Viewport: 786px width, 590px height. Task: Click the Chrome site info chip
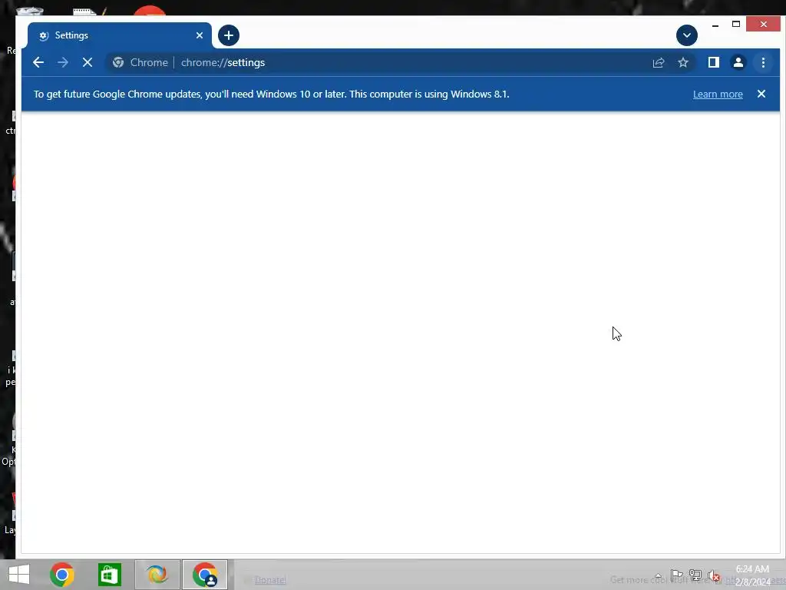pyautogui.click(x=140, y=62)
